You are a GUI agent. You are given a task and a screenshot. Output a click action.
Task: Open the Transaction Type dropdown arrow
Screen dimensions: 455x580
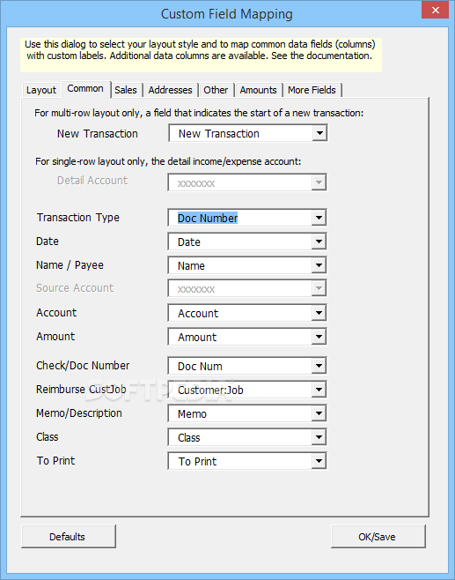(x=319, y=218)
